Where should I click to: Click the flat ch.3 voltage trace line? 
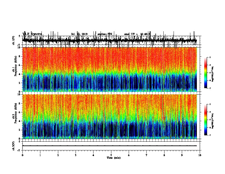coord(110,146)
